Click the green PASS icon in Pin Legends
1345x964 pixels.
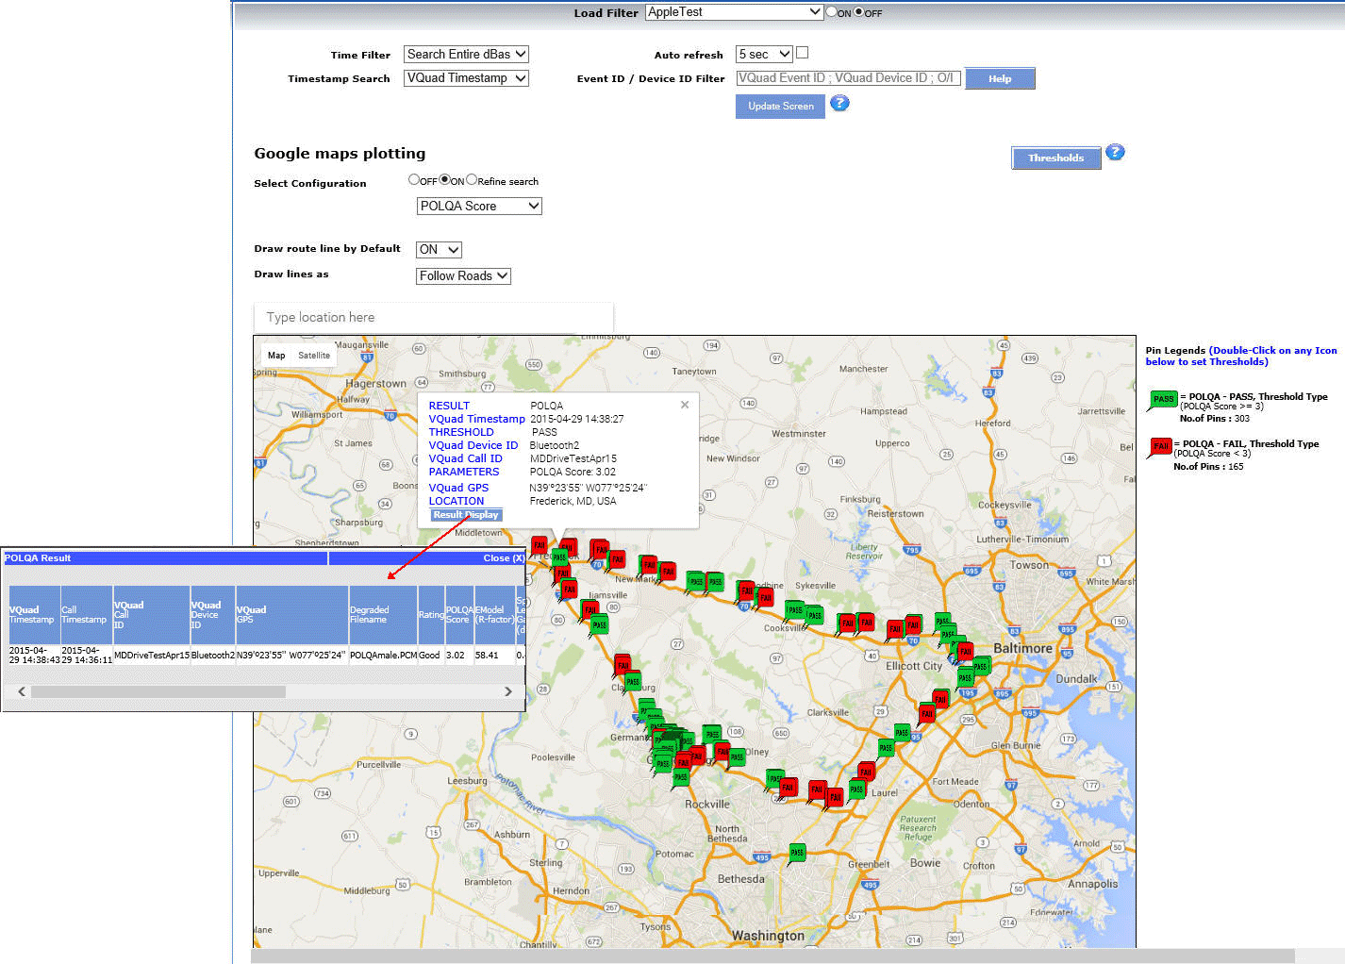tap(1163, 400)
